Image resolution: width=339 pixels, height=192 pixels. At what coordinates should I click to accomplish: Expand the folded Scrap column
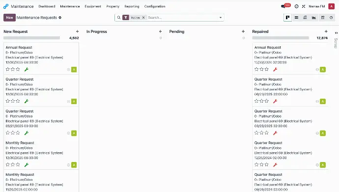coord(336,33)
